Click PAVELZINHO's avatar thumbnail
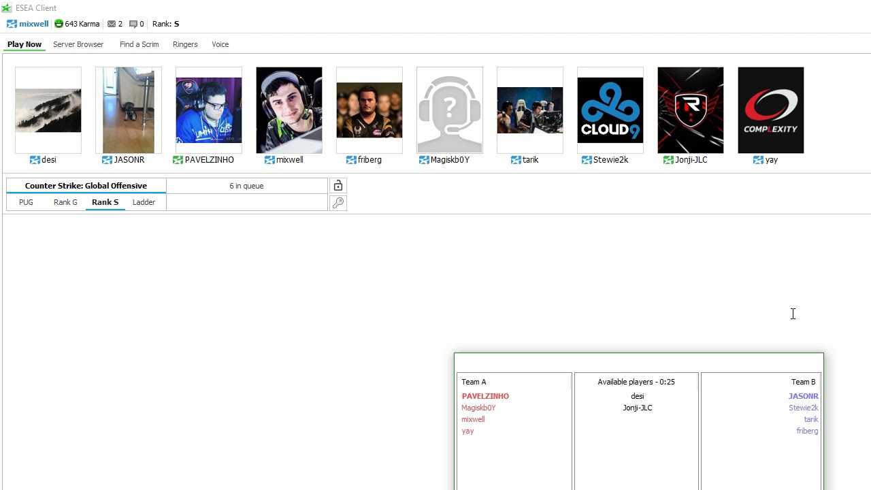This screenshot has height=490, width=871. 209,110
